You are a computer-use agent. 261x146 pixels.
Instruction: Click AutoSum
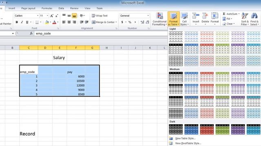tap(231, 14)
